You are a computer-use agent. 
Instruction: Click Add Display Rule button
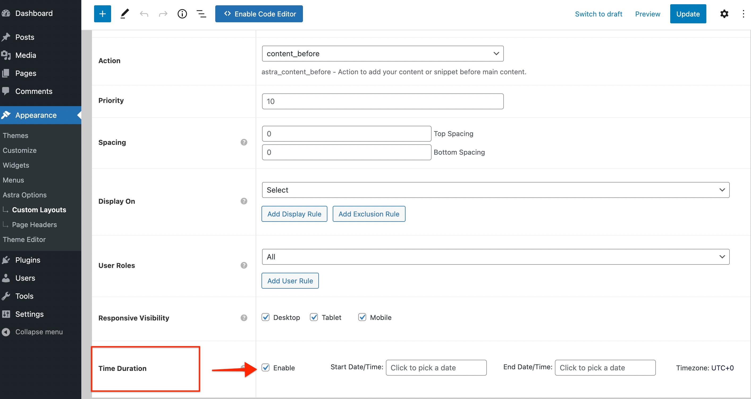294,214
